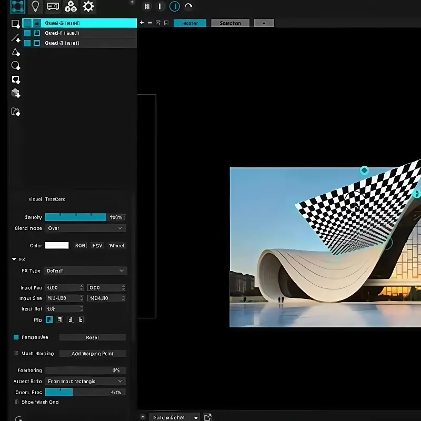
Task: Toggle visibility square of second Quad layer
Action: [27, 33]
